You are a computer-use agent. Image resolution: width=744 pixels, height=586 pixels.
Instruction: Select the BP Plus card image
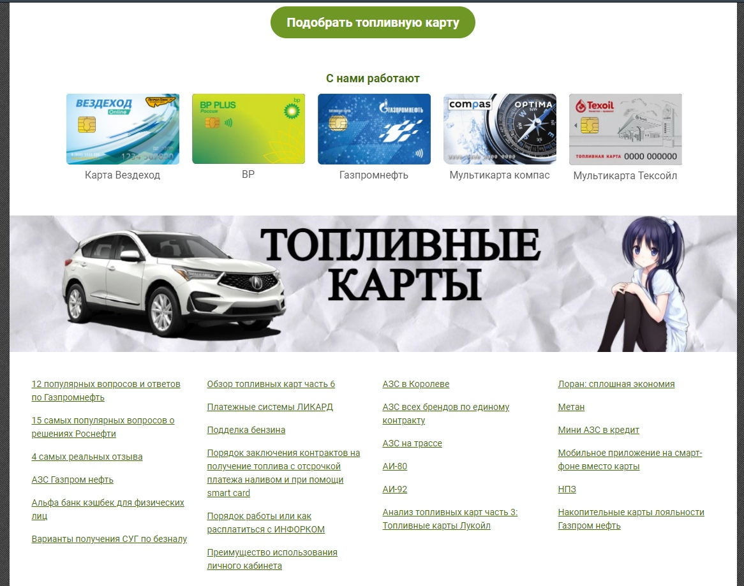pos(248,128)
